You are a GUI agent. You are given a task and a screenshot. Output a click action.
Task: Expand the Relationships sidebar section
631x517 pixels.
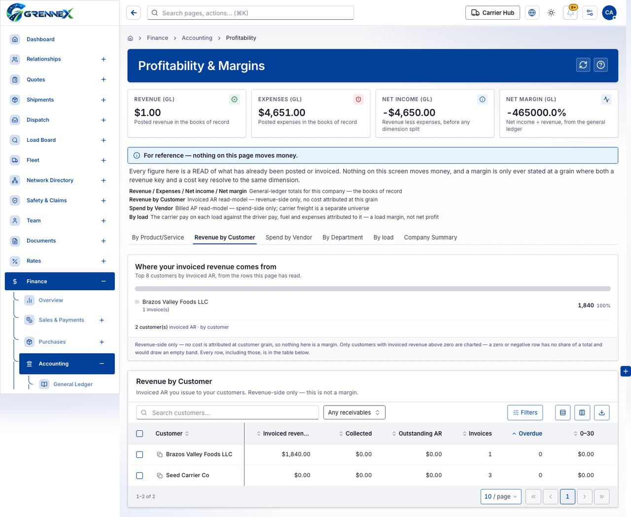104,59
